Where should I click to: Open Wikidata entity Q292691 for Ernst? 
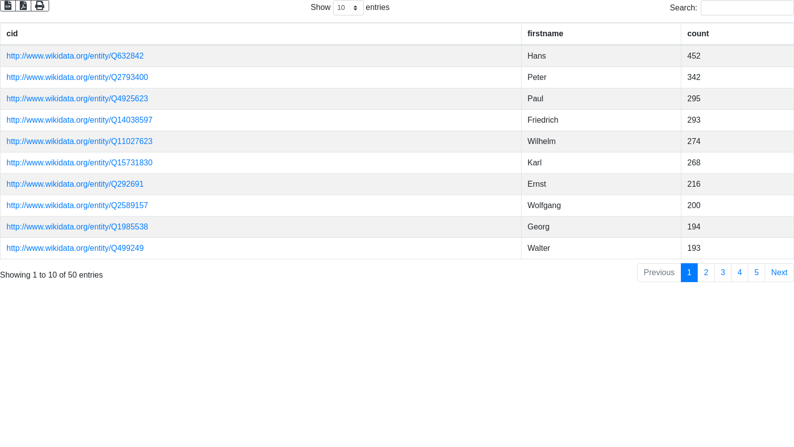coord(75,184)
